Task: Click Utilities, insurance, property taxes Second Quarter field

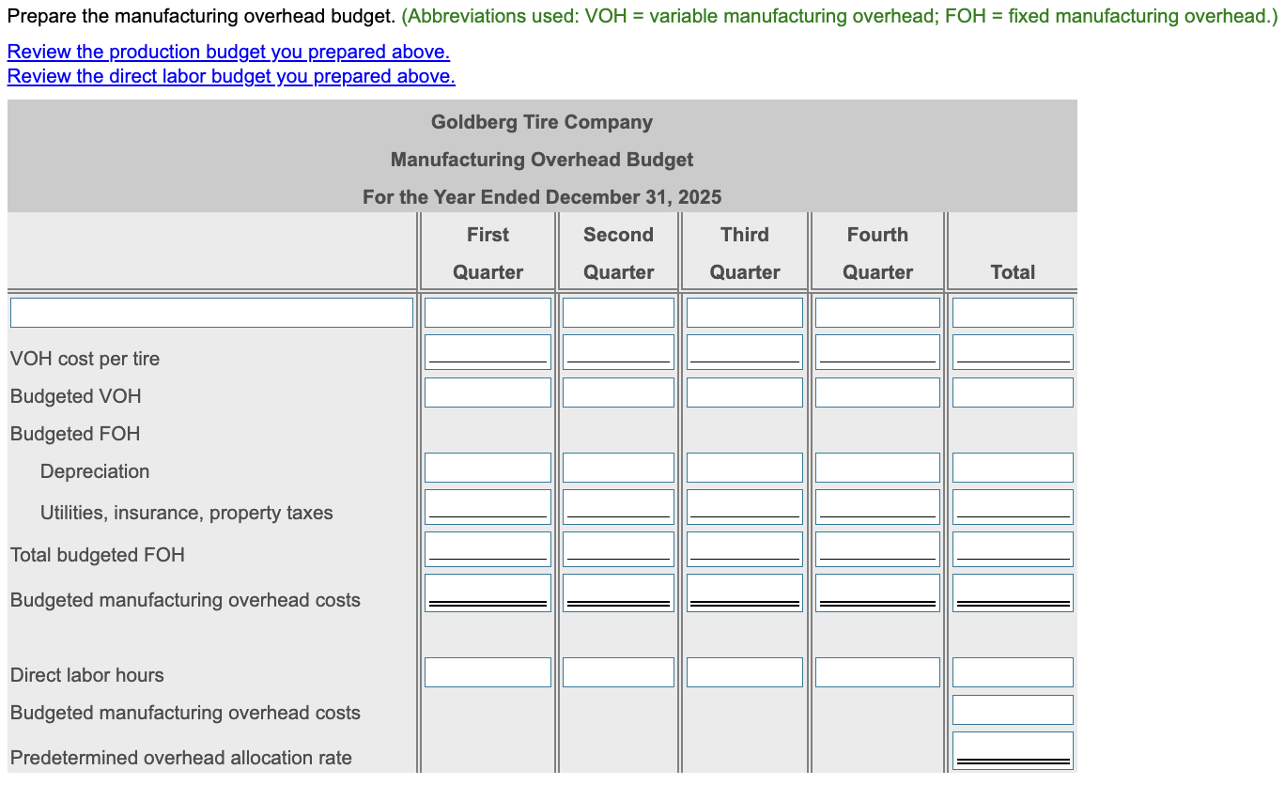Action: point(618,506)
